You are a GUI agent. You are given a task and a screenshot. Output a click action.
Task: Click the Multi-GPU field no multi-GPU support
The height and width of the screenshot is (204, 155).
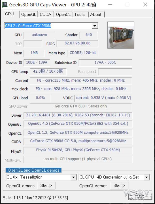pyautogui.click(x=78, y=159)
